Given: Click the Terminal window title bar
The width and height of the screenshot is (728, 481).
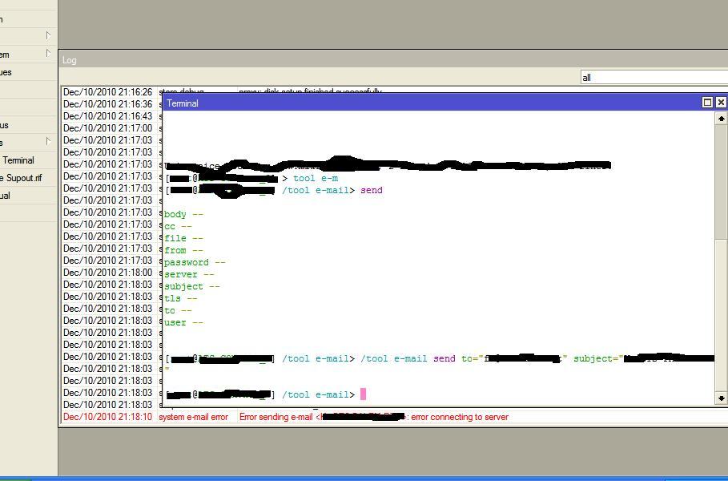Looking at the screenshot, I should pos(432,103).
